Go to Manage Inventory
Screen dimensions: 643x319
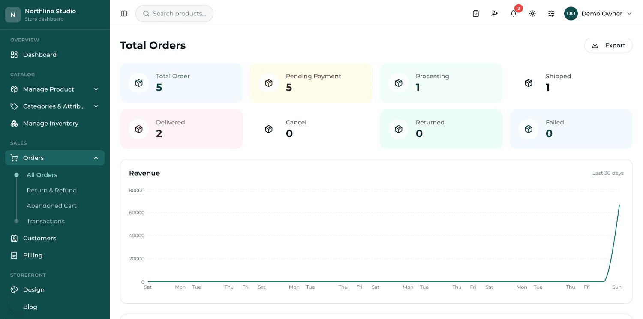point(55,124)
